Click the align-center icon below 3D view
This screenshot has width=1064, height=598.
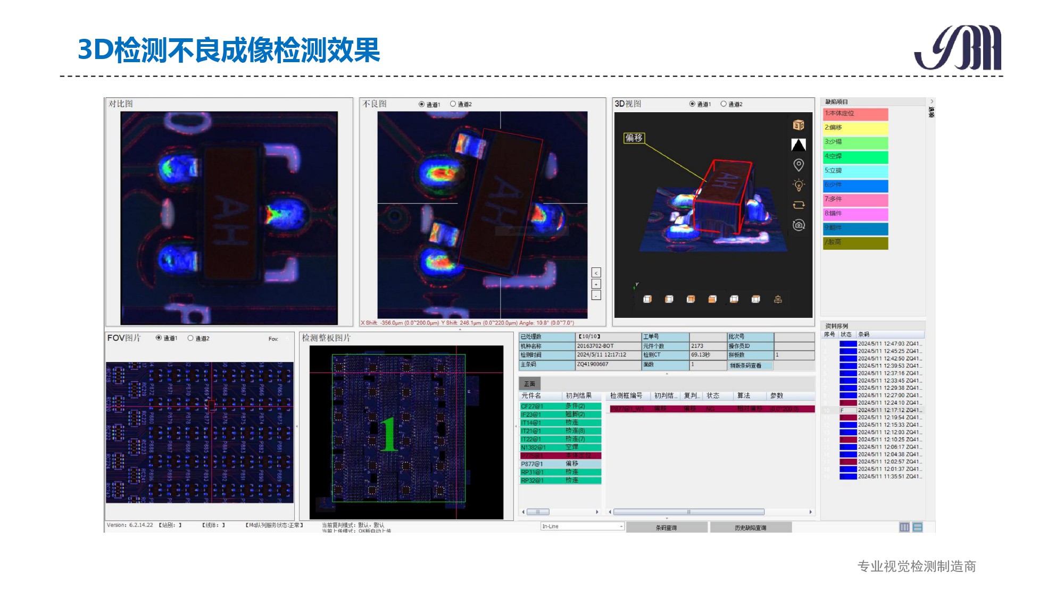point(778,299)
